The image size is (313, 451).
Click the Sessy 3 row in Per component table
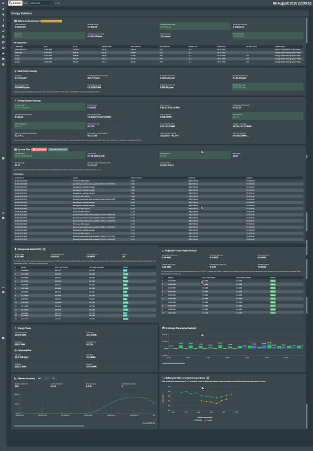click(x=159, y=62)
